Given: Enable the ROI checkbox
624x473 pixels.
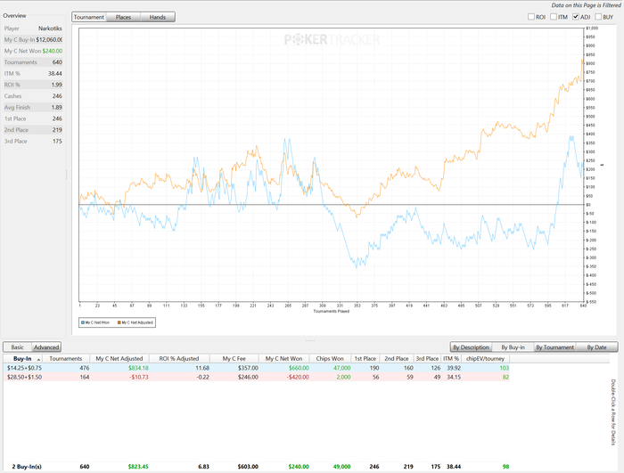Looking at the screenshot, I should click(531, 17).
